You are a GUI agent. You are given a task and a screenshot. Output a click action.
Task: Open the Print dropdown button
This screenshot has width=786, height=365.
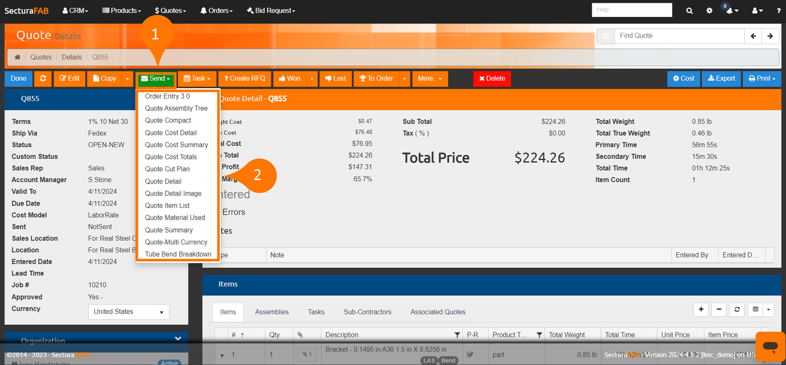click(x=762, y=79)
